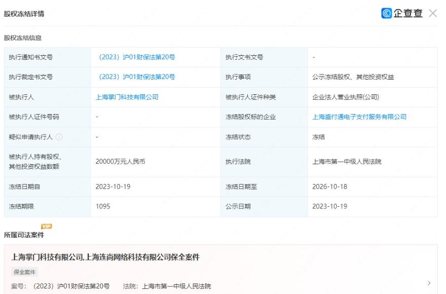Click 上海市第一中级人民法院 in 执行法院 row
This screenshot has height=294, width=446.
(347, 162)
